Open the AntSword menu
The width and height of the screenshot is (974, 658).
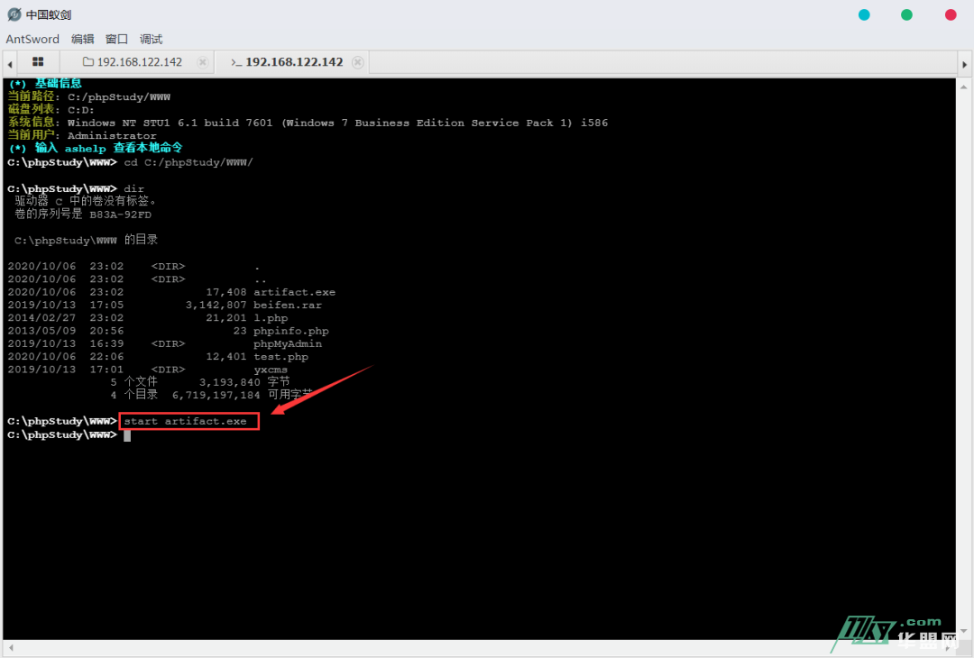(32, 39)
